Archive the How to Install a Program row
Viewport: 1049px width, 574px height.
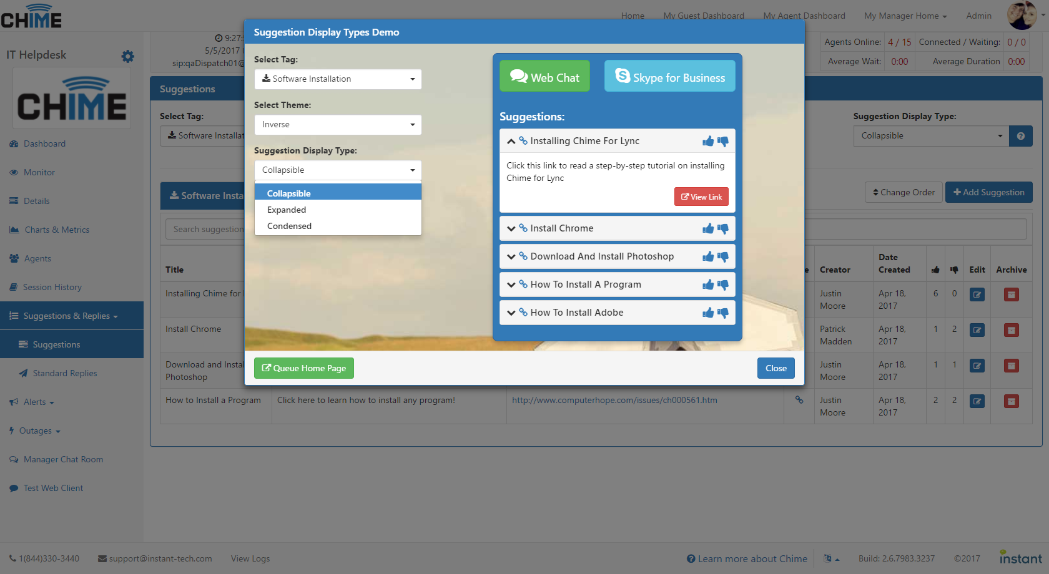point(1012,401)
